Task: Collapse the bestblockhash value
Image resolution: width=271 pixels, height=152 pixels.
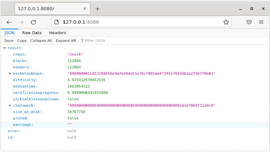Action: pyautogui.click(x=10, y=74)
